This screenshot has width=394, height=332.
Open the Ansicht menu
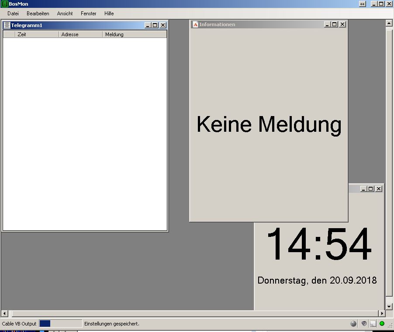(x=65, y=14)
